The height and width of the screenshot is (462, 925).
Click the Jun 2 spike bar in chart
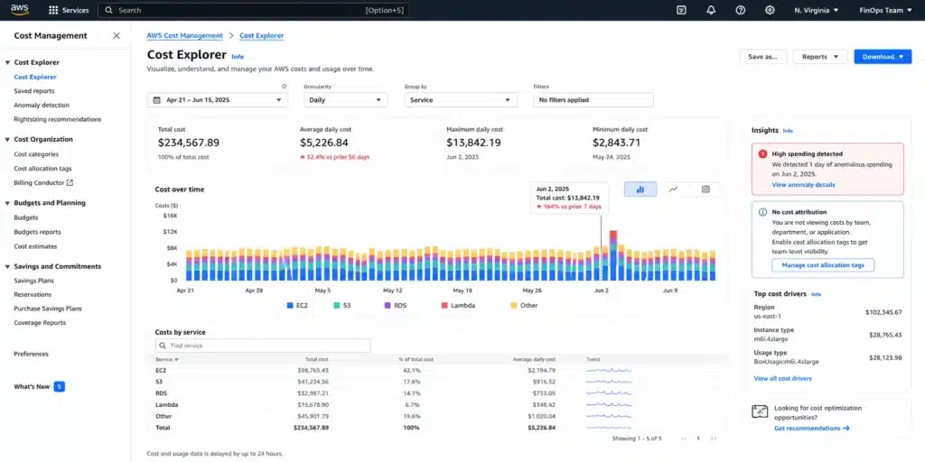[x=613, y=255]
